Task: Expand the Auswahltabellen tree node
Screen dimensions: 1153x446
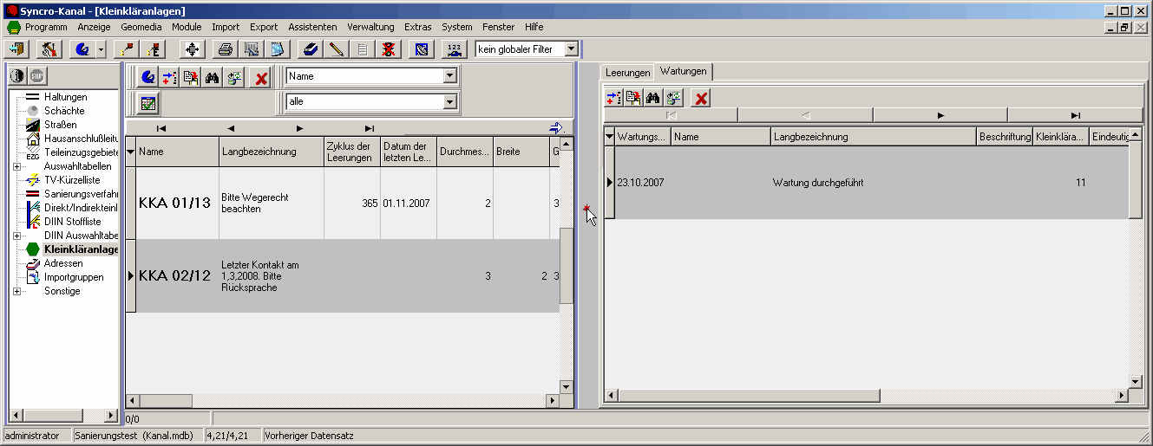Action: pos(16,166)
